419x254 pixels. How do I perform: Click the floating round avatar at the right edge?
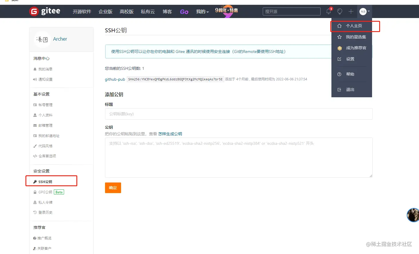(413, 215)
